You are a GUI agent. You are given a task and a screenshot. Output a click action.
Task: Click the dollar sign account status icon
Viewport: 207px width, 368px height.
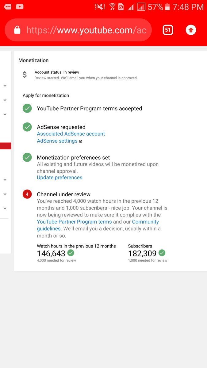(25, 75)
